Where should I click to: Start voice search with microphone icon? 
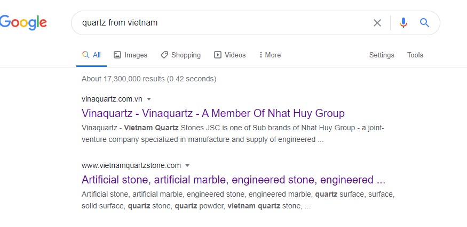(403, 23)
